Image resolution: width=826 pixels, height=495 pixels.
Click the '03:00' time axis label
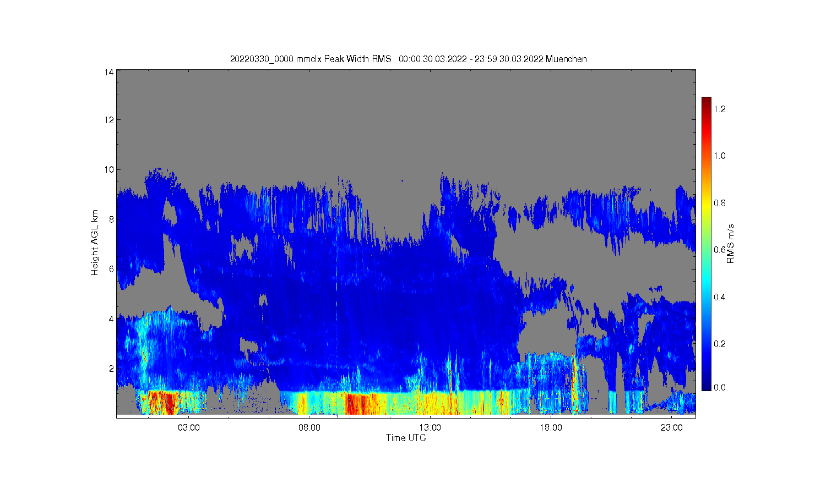click(x=189, y=428)
